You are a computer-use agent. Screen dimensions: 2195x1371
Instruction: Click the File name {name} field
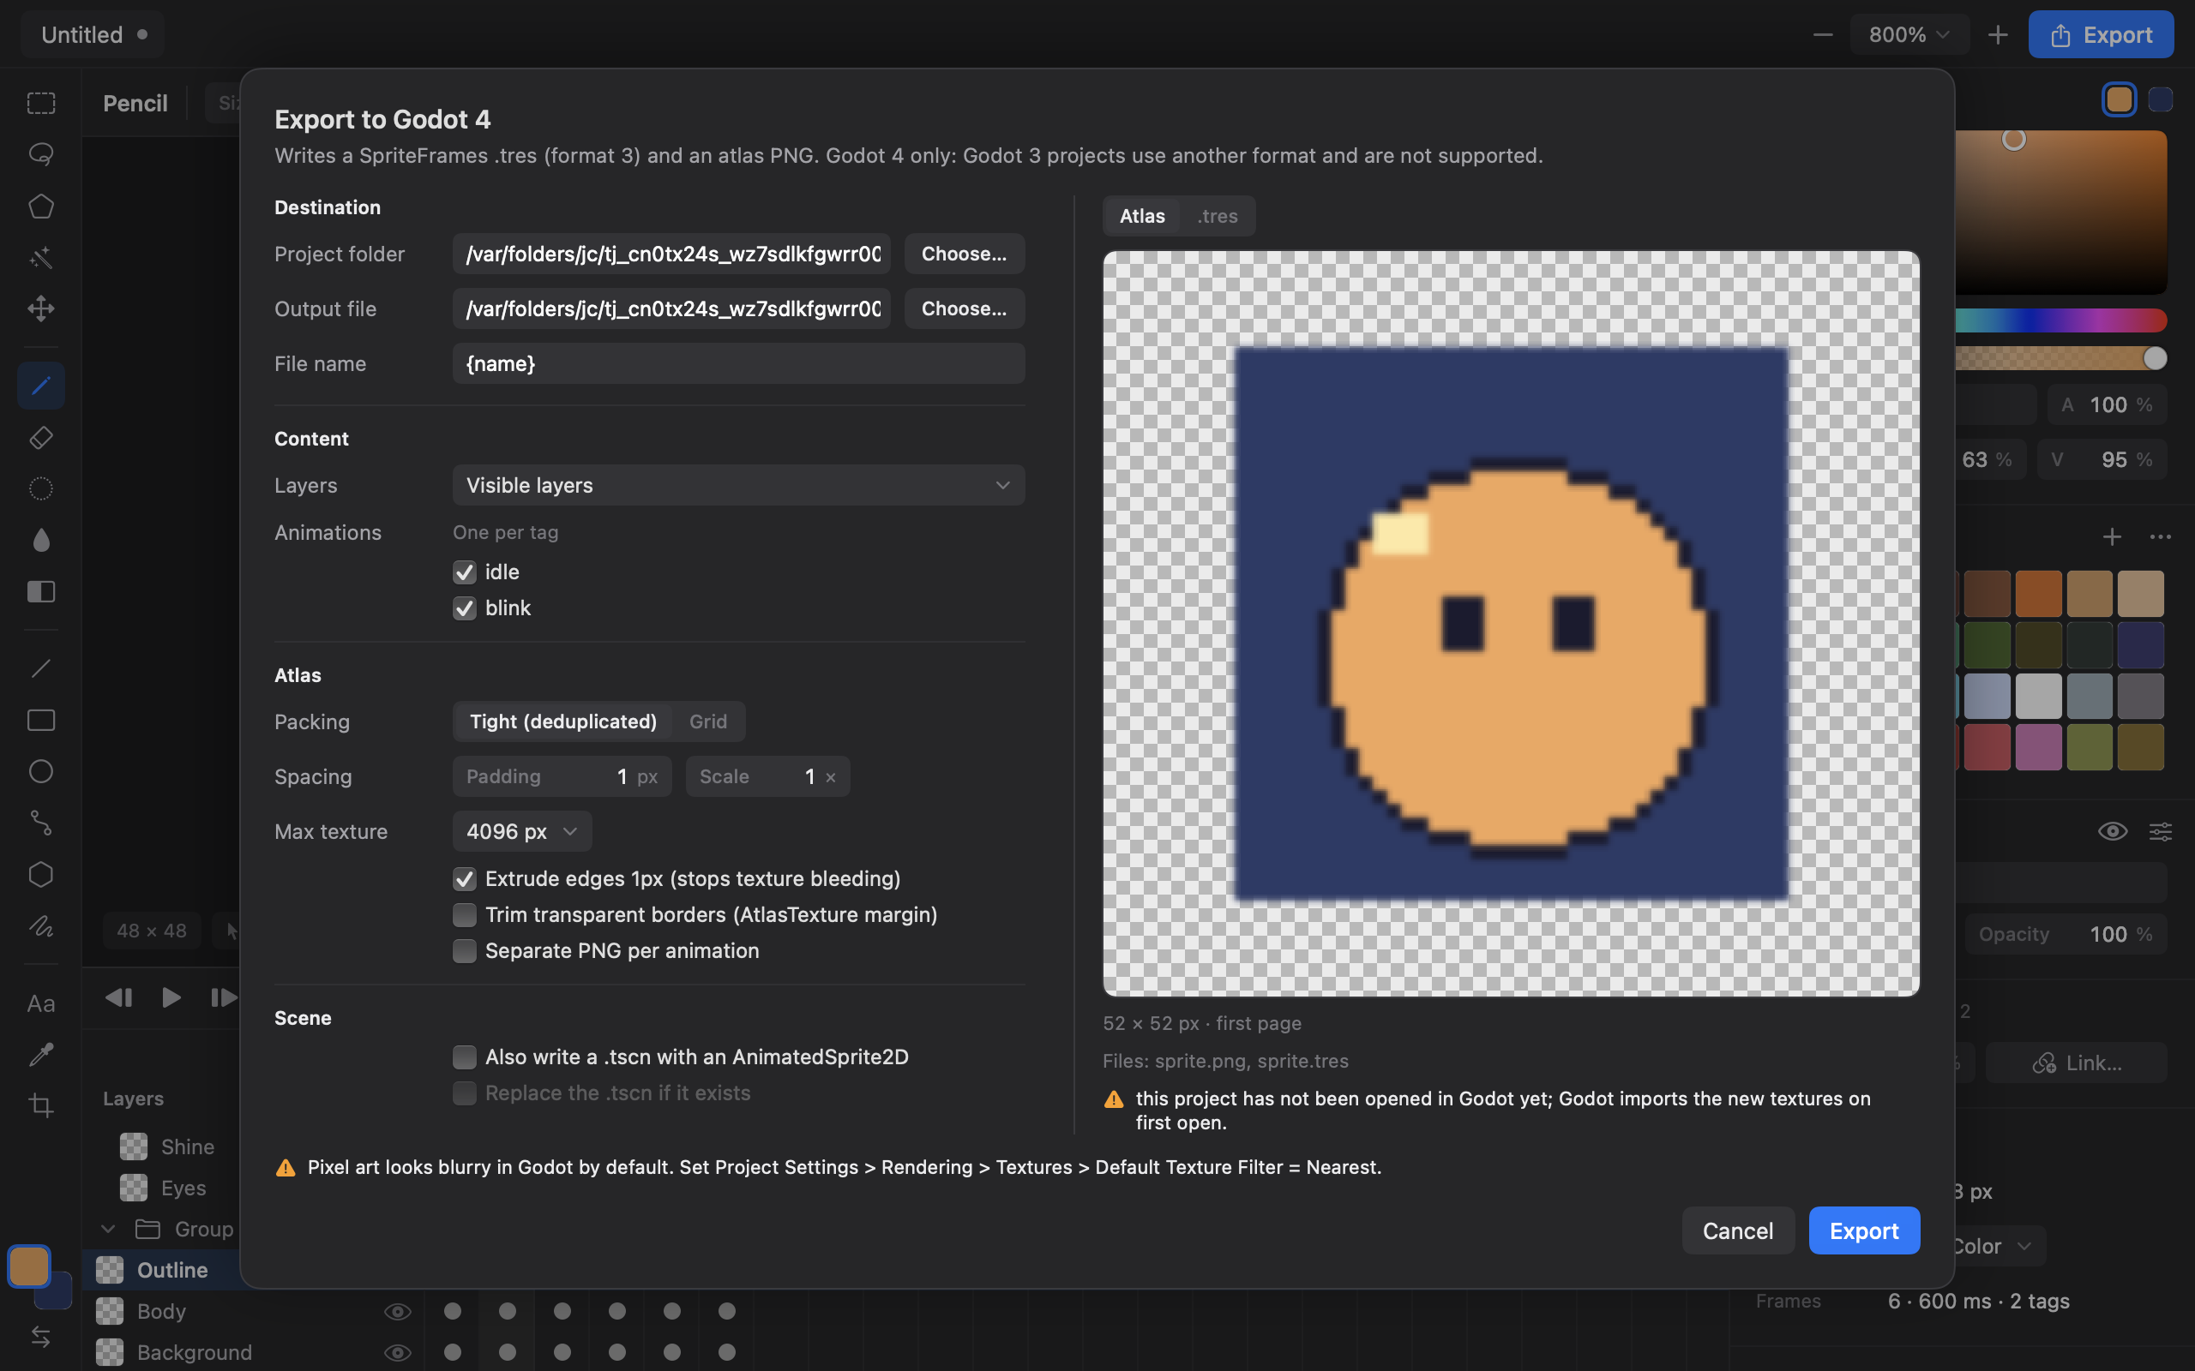click(738, 363)
